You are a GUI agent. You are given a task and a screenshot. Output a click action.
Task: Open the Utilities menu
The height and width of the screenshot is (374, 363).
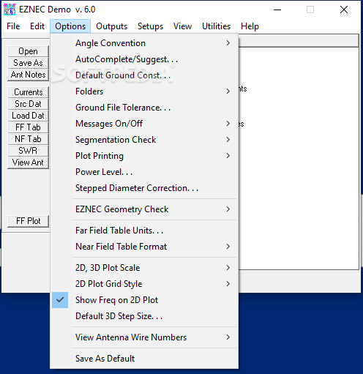click(x=216, y=26)
